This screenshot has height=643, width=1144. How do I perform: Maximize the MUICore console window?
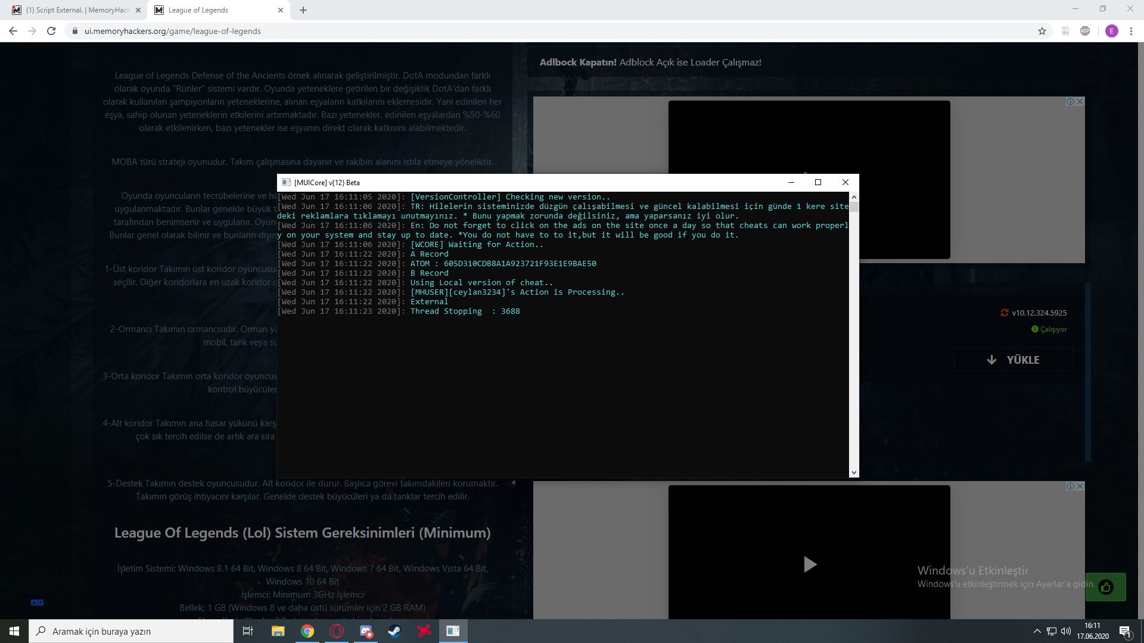(x=818, y=182)
